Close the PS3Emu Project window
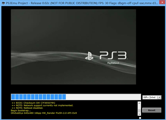 pyautogui.click(x=162, y=2)
